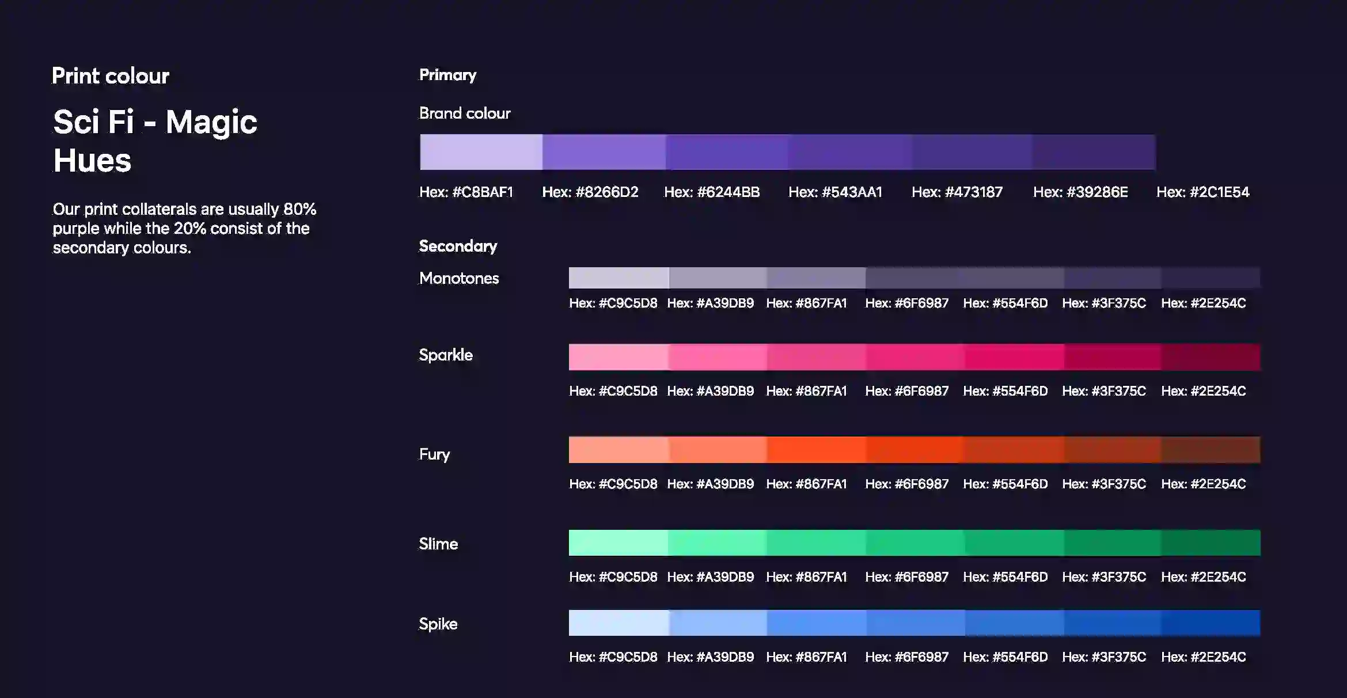1347x698 pixels.
Task: Click the Sparkle row label
Action: (x=446, y=355)
